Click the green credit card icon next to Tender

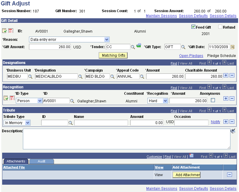point(139,45)
